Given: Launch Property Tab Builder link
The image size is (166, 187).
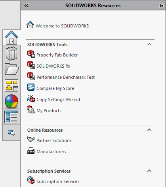Looking at the screenshot, I should click(x=57, y=55).
